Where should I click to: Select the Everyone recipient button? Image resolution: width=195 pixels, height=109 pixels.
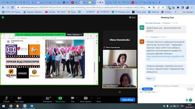(147, 89)
